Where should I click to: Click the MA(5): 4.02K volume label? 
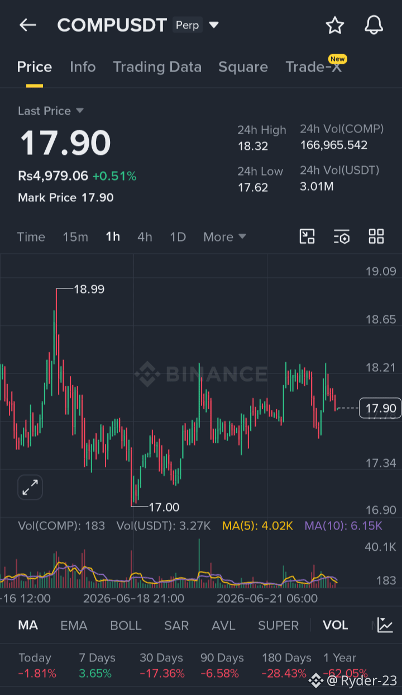[x=257, y=526]
